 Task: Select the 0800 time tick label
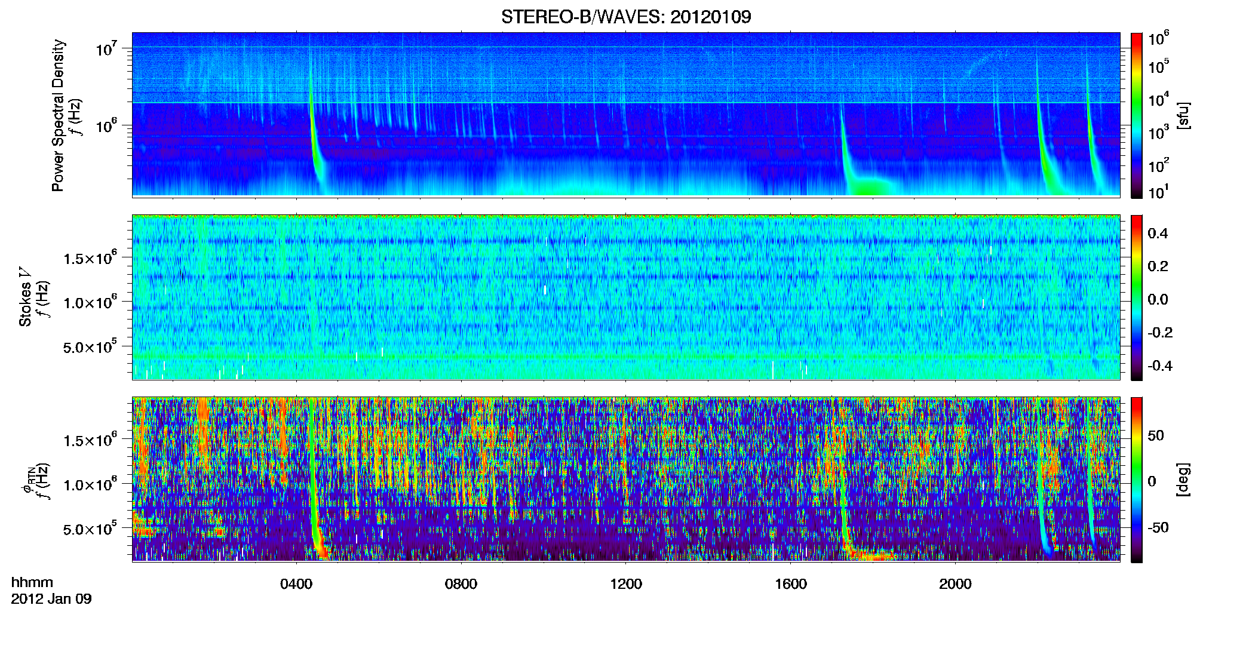[x=461, y=584]
